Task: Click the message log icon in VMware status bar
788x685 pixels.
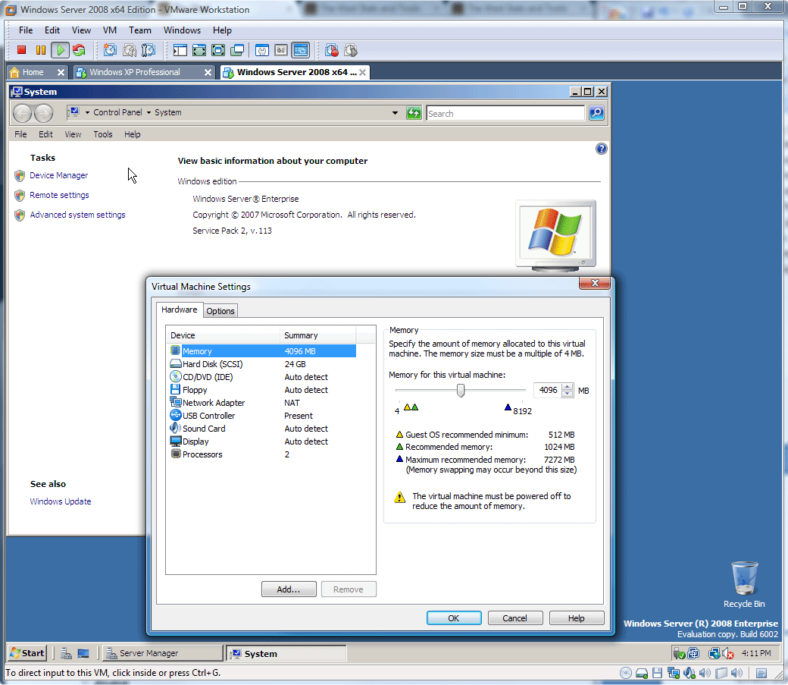Action: [761, 673]
